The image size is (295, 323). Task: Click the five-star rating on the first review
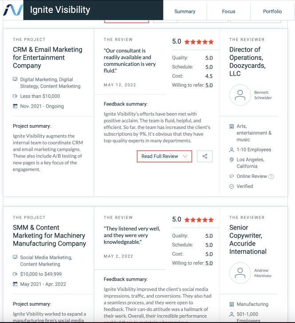click(x=199, y=42)
